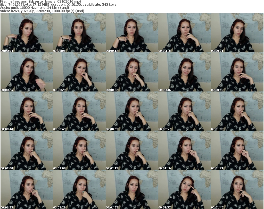Select the thumbnail timestamped 00:00:44
Viewport: 264px width, 209px height.
pos(27,111)
